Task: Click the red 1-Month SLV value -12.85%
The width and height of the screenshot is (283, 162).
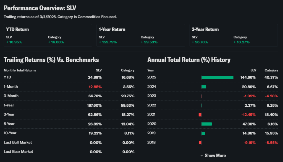Action: tap(94, 87)
